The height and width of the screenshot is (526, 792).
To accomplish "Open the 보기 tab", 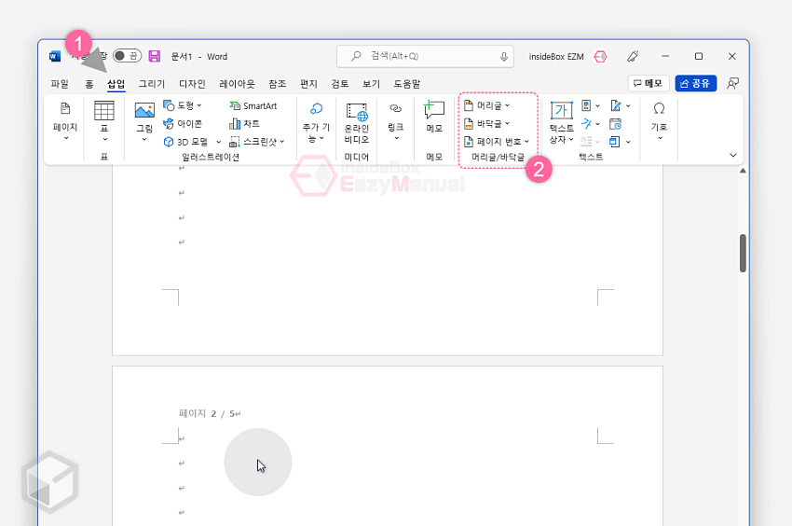I will [x=371, y=84].
